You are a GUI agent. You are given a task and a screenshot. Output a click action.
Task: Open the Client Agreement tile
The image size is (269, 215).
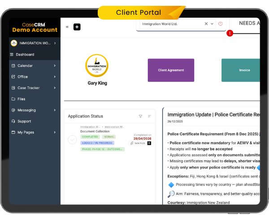click(171, 70)
